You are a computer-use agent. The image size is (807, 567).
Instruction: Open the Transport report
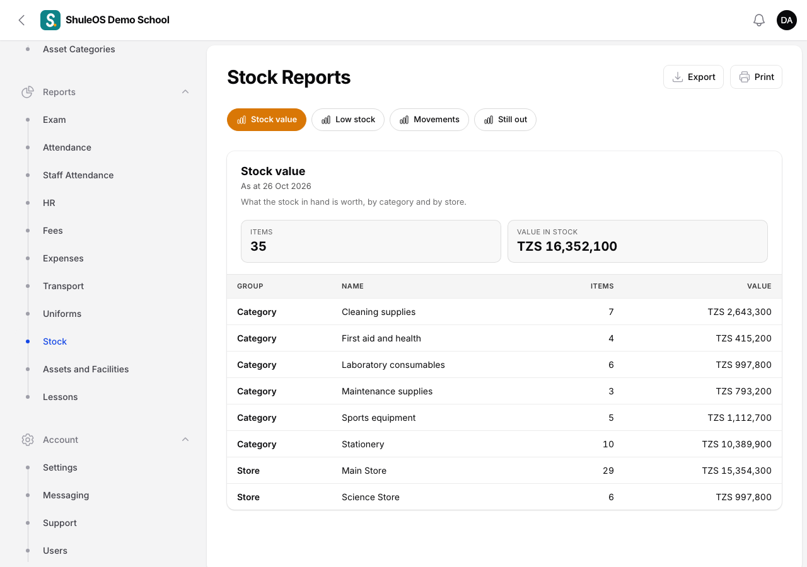[63, 286]
